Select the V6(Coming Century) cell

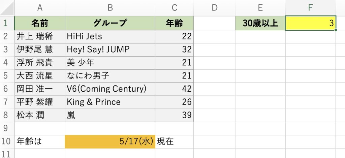tap(110, 89)
